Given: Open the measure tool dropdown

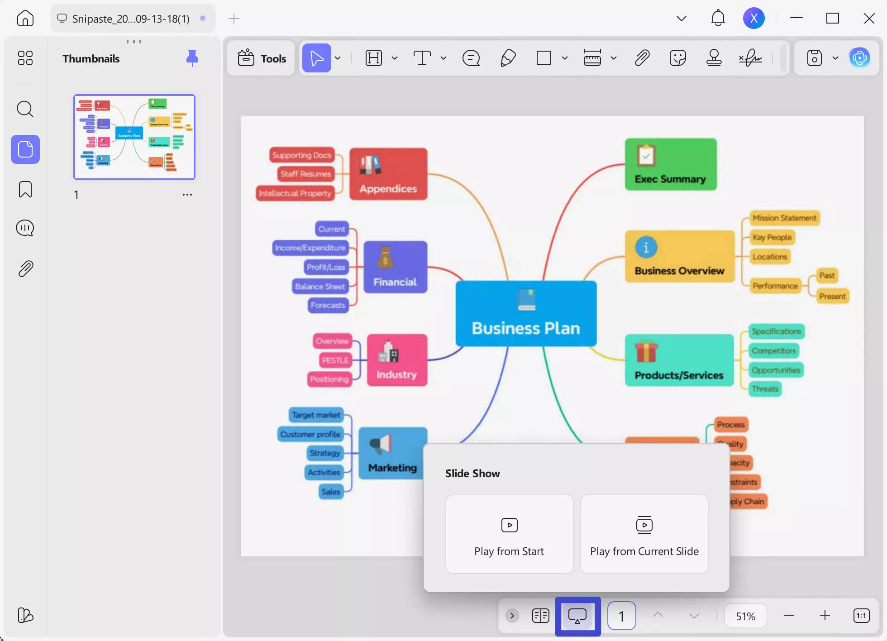Looking at the screenshot, I should point(614,58).
